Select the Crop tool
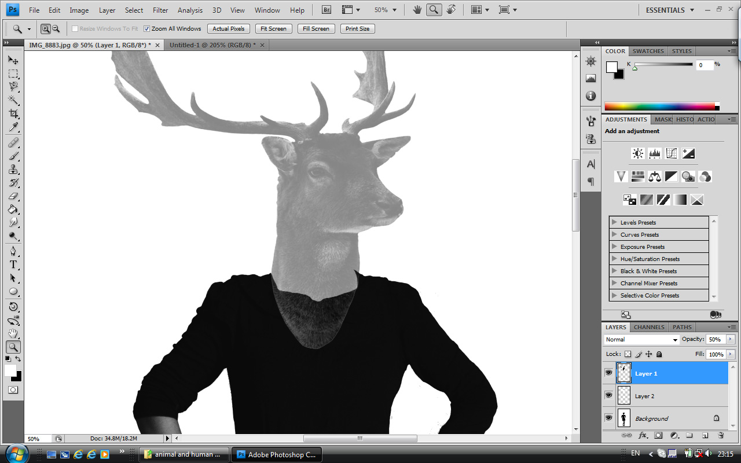Screen dimensions: 741x463 [13, 113]
